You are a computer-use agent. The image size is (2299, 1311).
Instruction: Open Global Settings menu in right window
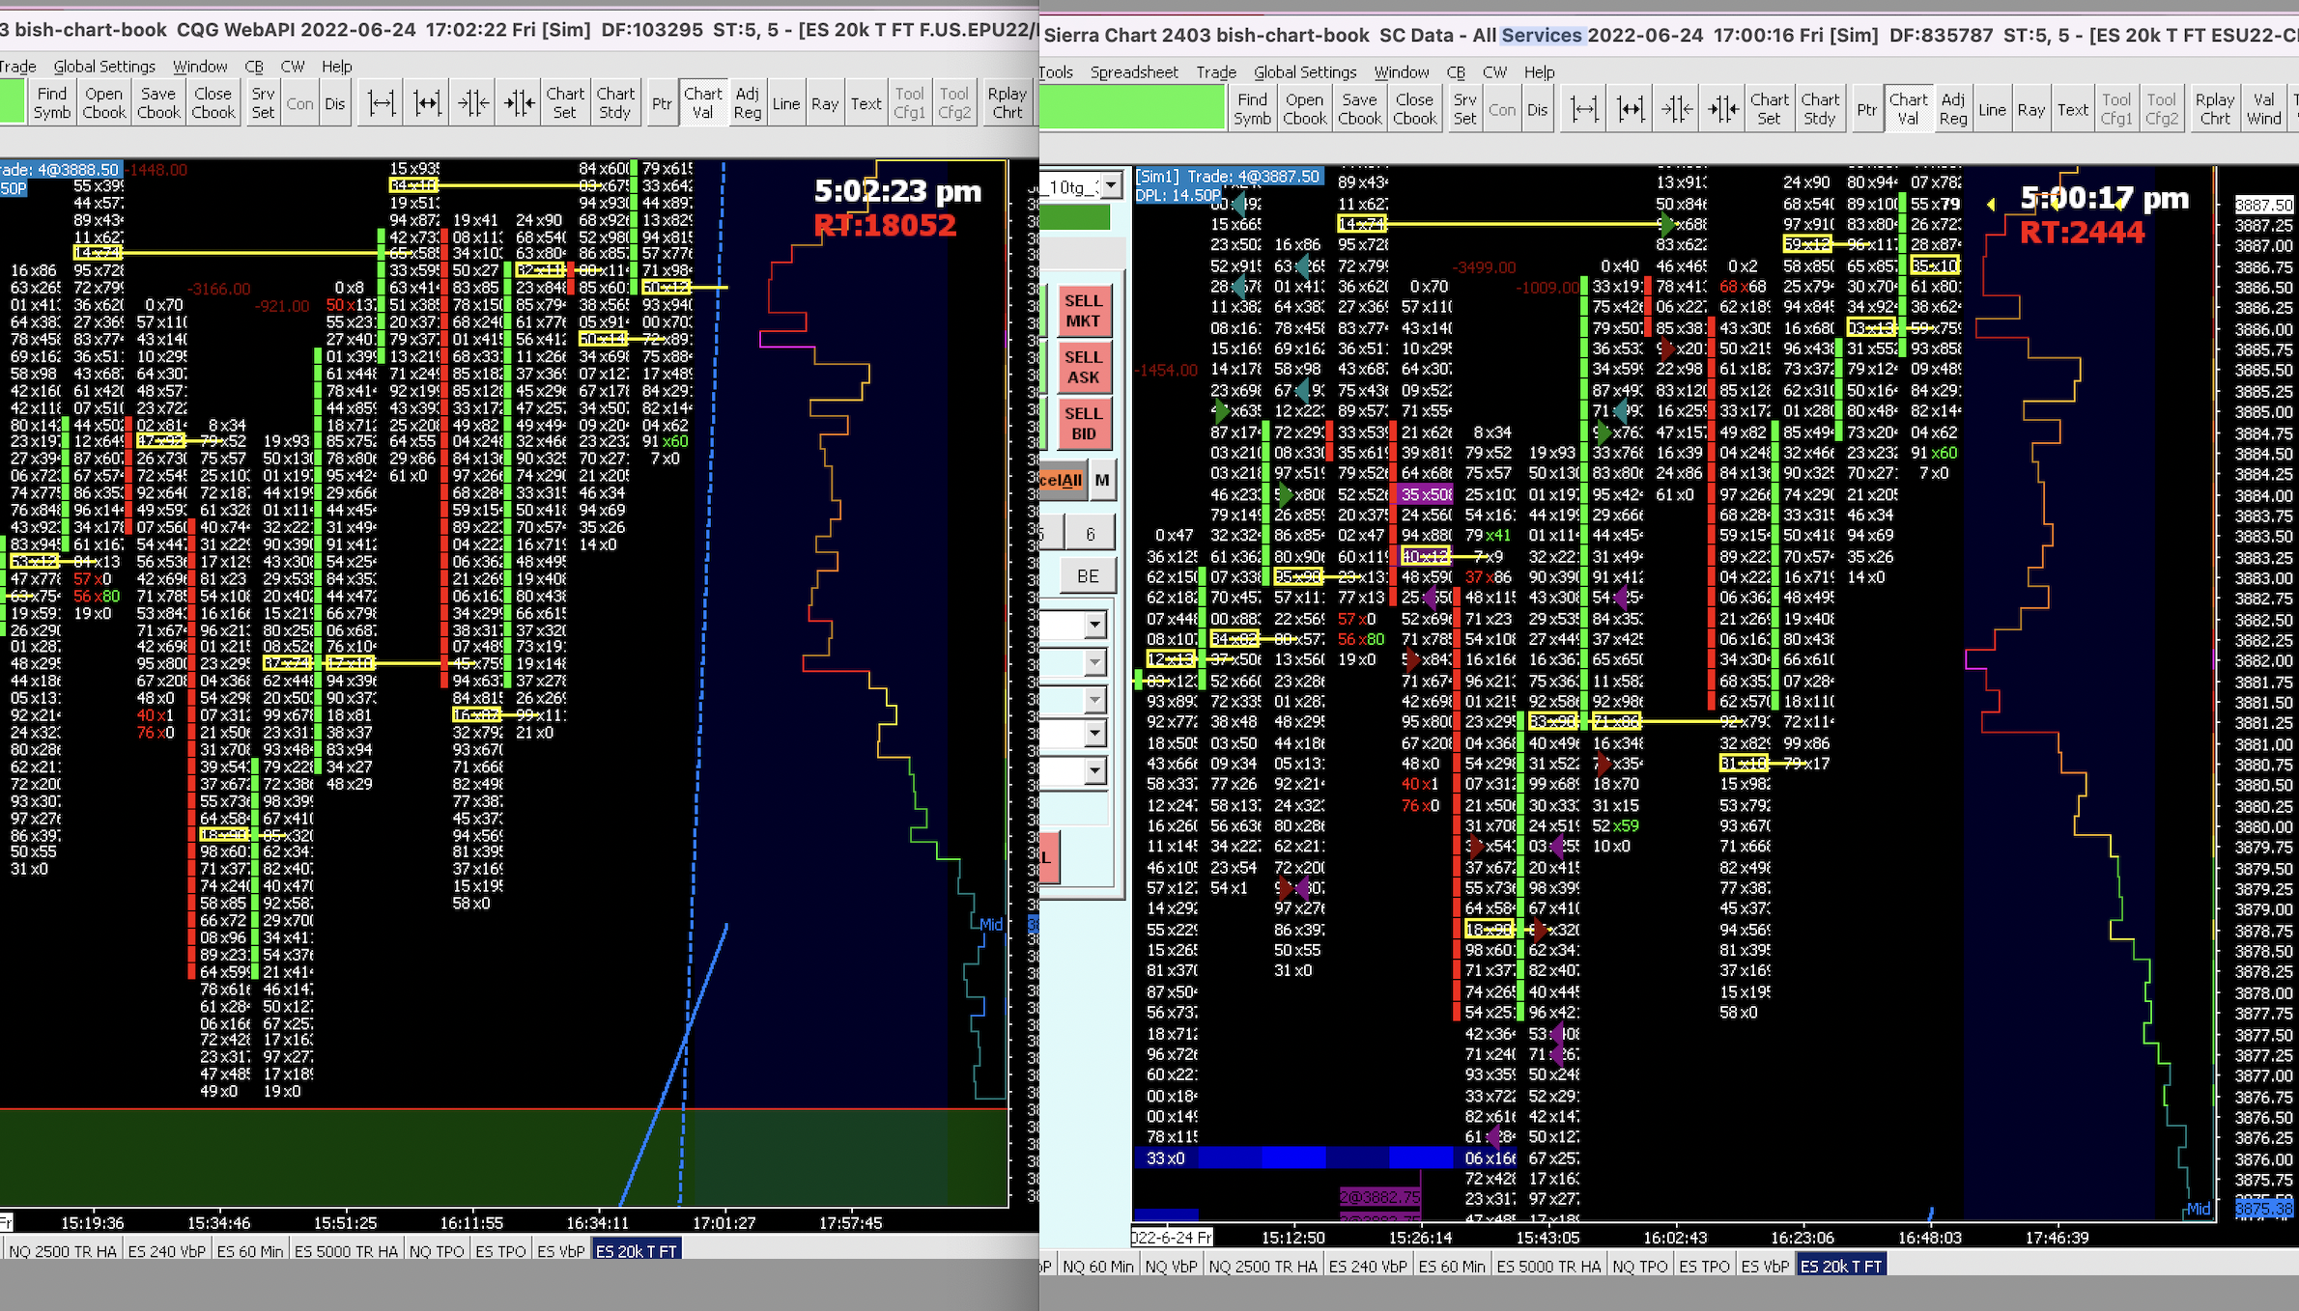(x=1304, y=72)
